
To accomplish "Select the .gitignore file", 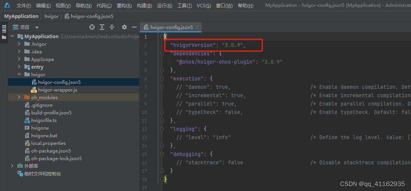I will pos(42,105).
